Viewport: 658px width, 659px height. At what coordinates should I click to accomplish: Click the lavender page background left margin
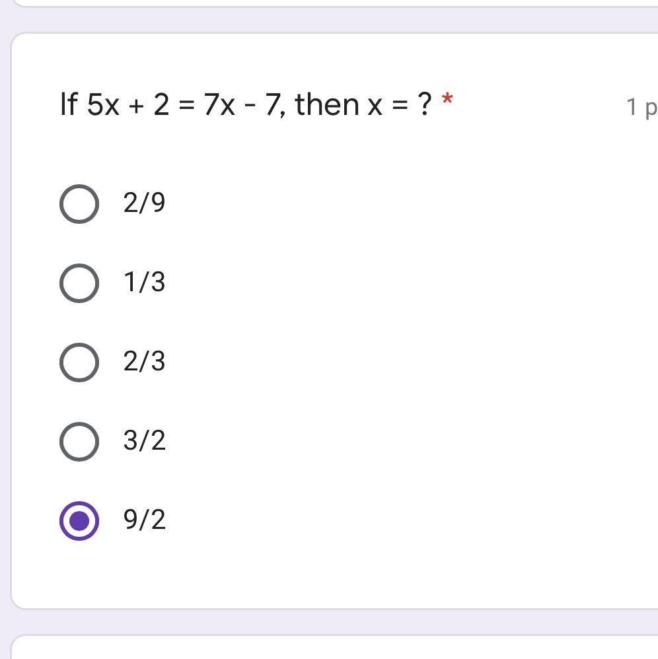(x=5, y=330)
